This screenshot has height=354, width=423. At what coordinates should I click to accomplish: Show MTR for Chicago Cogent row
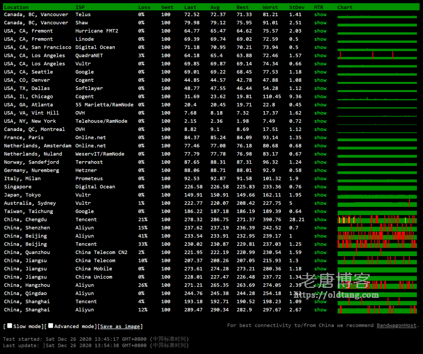[x=320, y=96]
